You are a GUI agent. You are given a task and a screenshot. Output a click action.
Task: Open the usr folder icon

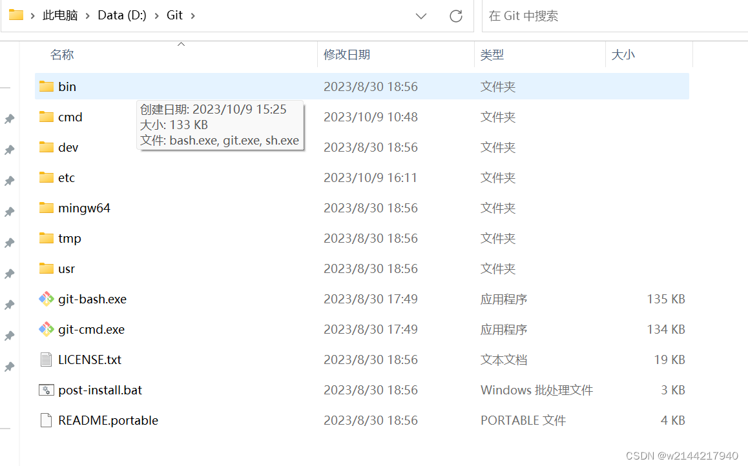(47, 268)
